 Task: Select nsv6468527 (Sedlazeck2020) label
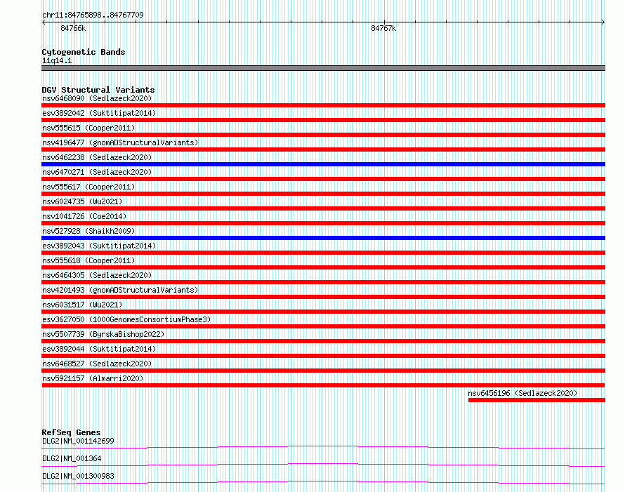coord(97,364)
